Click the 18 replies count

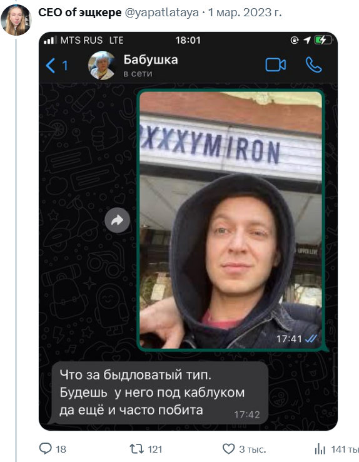[61, 449]
